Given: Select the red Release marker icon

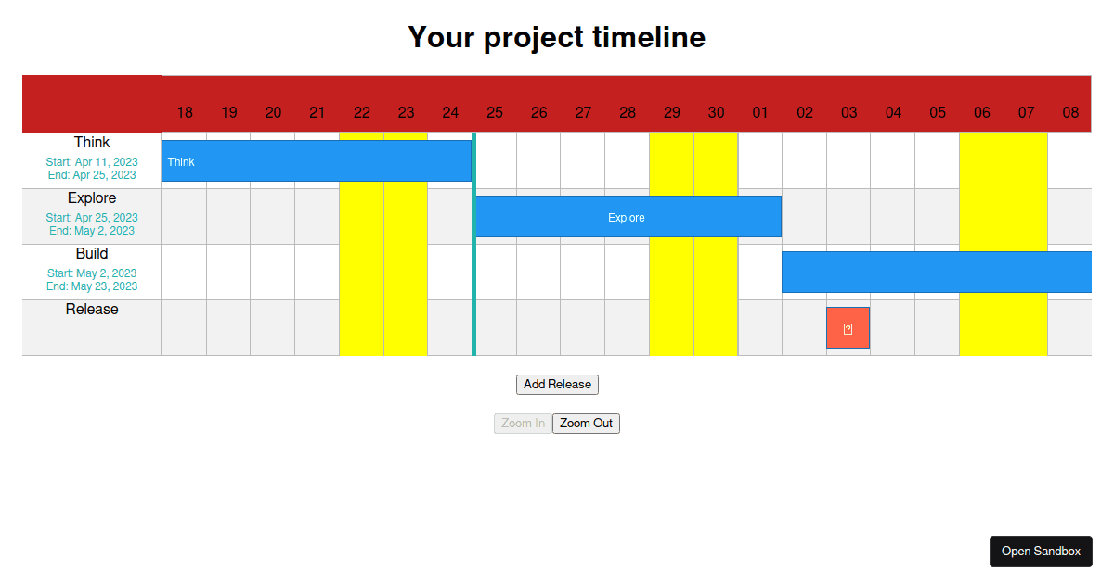Looking at the screenshot, I should point(848,327).
